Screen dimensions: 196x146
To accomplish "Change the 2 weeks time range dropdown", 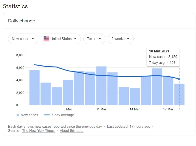I will click(120, 39).
